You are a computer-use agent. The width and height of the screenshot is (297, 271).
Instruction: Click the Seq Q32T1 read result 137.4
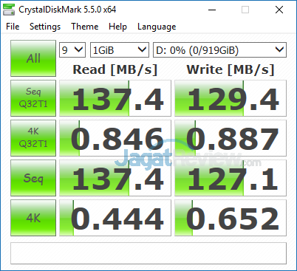coord(115,98)
